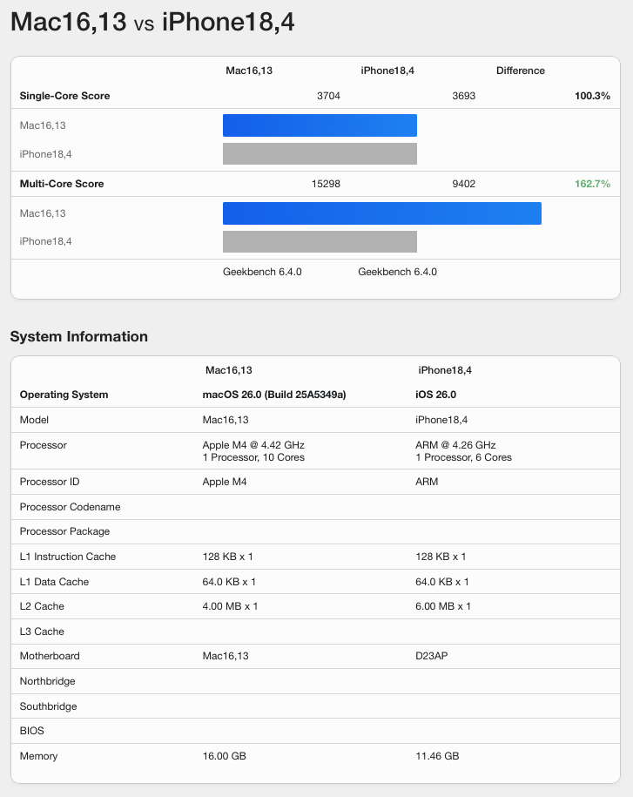
Task: Select the Single-Core Score row label
Action: (64, 96)
